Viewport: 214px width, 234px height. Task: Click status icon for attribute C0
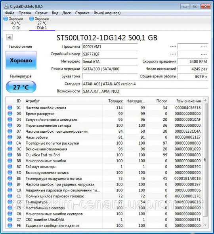tap(10, 190)
